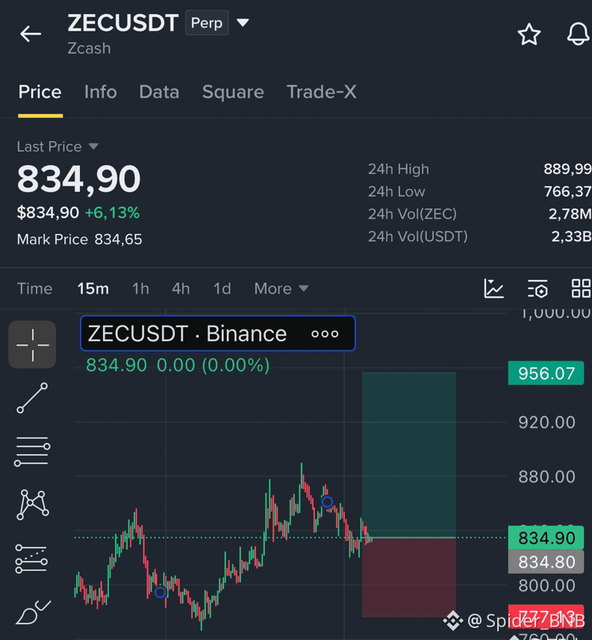592x640 pixels.
Task: Select the 1d timeframe
Action: click(222, 288)
